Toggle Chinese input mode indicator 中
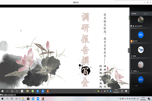Image resolution: width=152 pixels, height=101 pixels. (x=135, y=98)
